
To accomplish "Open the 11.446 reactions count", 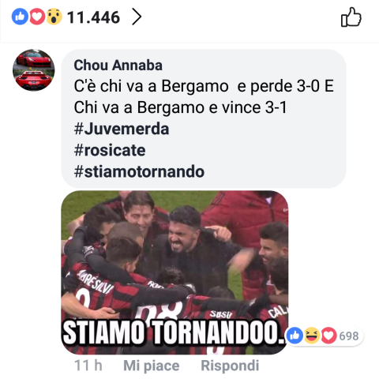I will click(93, 17).
